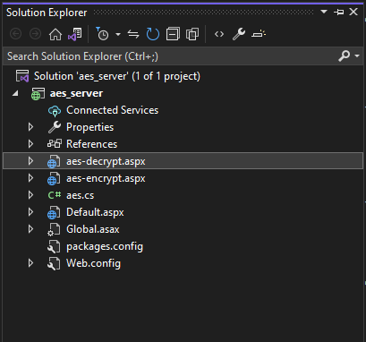Select packages.config in the tree

pos(105,247)
